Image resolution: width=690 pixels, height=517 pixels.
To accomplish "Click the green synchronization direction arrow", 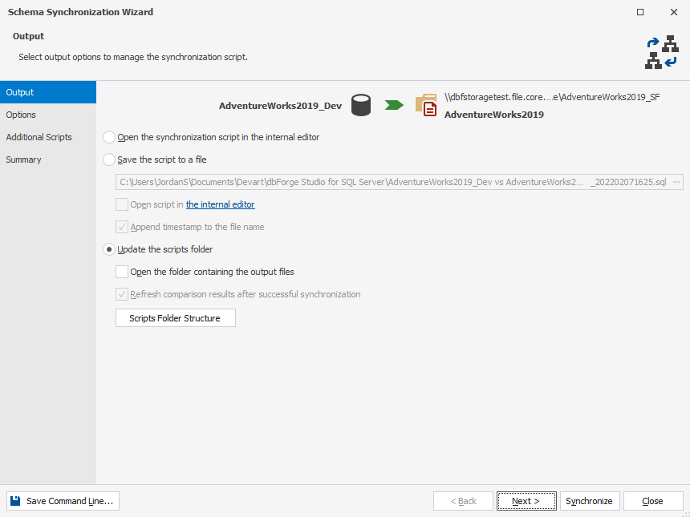I will pos(394,105).
